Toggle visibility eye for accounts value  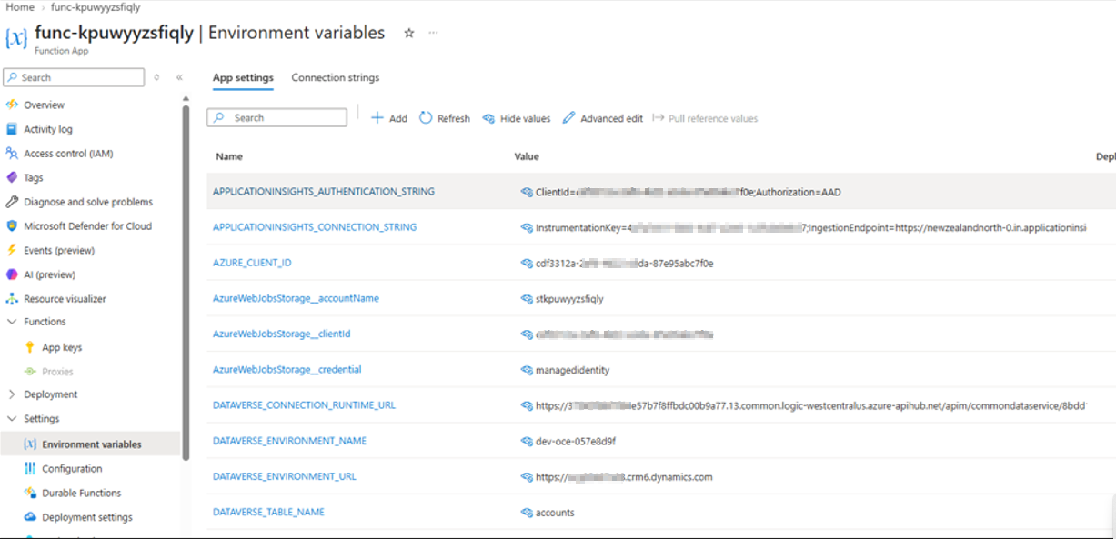[527, 513]
